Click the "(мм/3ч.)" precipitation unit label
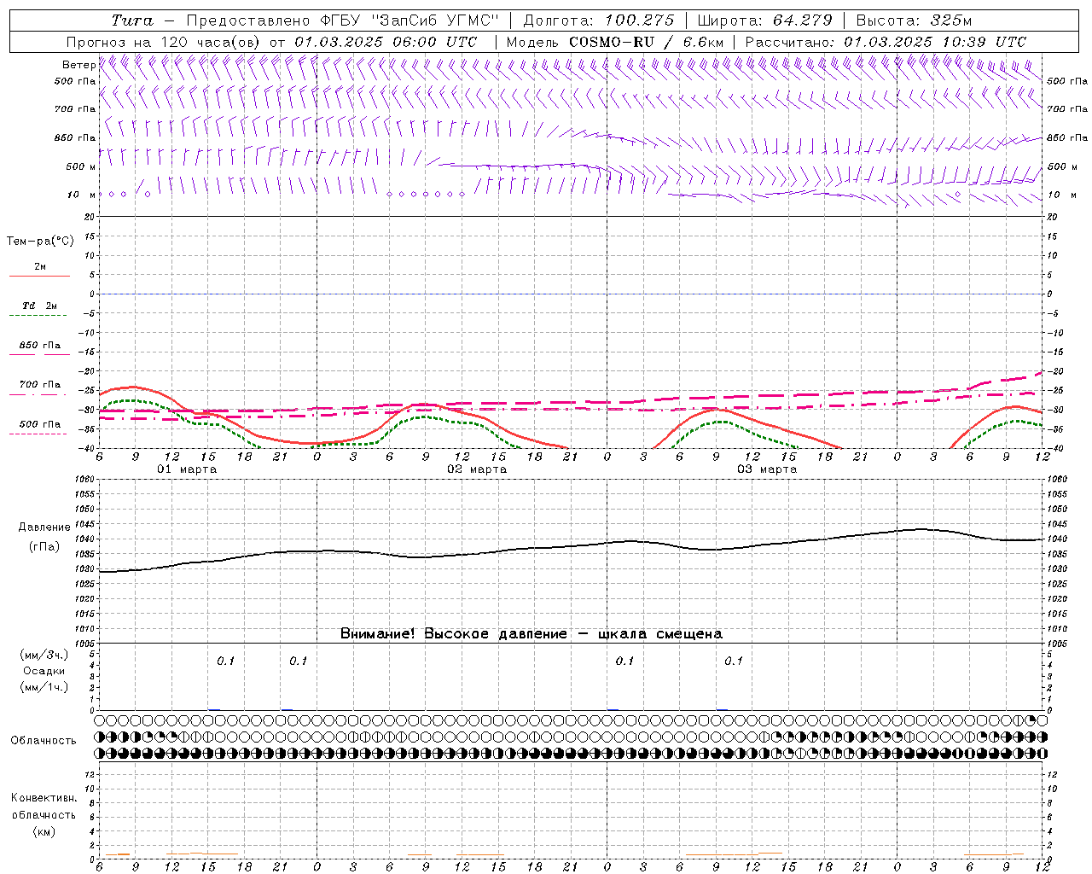The image size is (1092, 874). point(44,655)
